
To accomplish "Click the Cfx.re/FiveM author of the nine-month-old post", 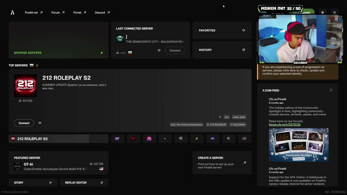I will tap(277, 168).
